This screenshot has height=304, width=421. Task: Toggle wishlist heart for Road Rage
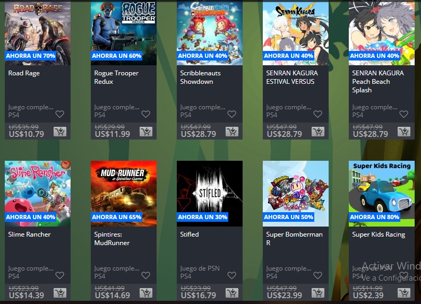coord(59,114)
